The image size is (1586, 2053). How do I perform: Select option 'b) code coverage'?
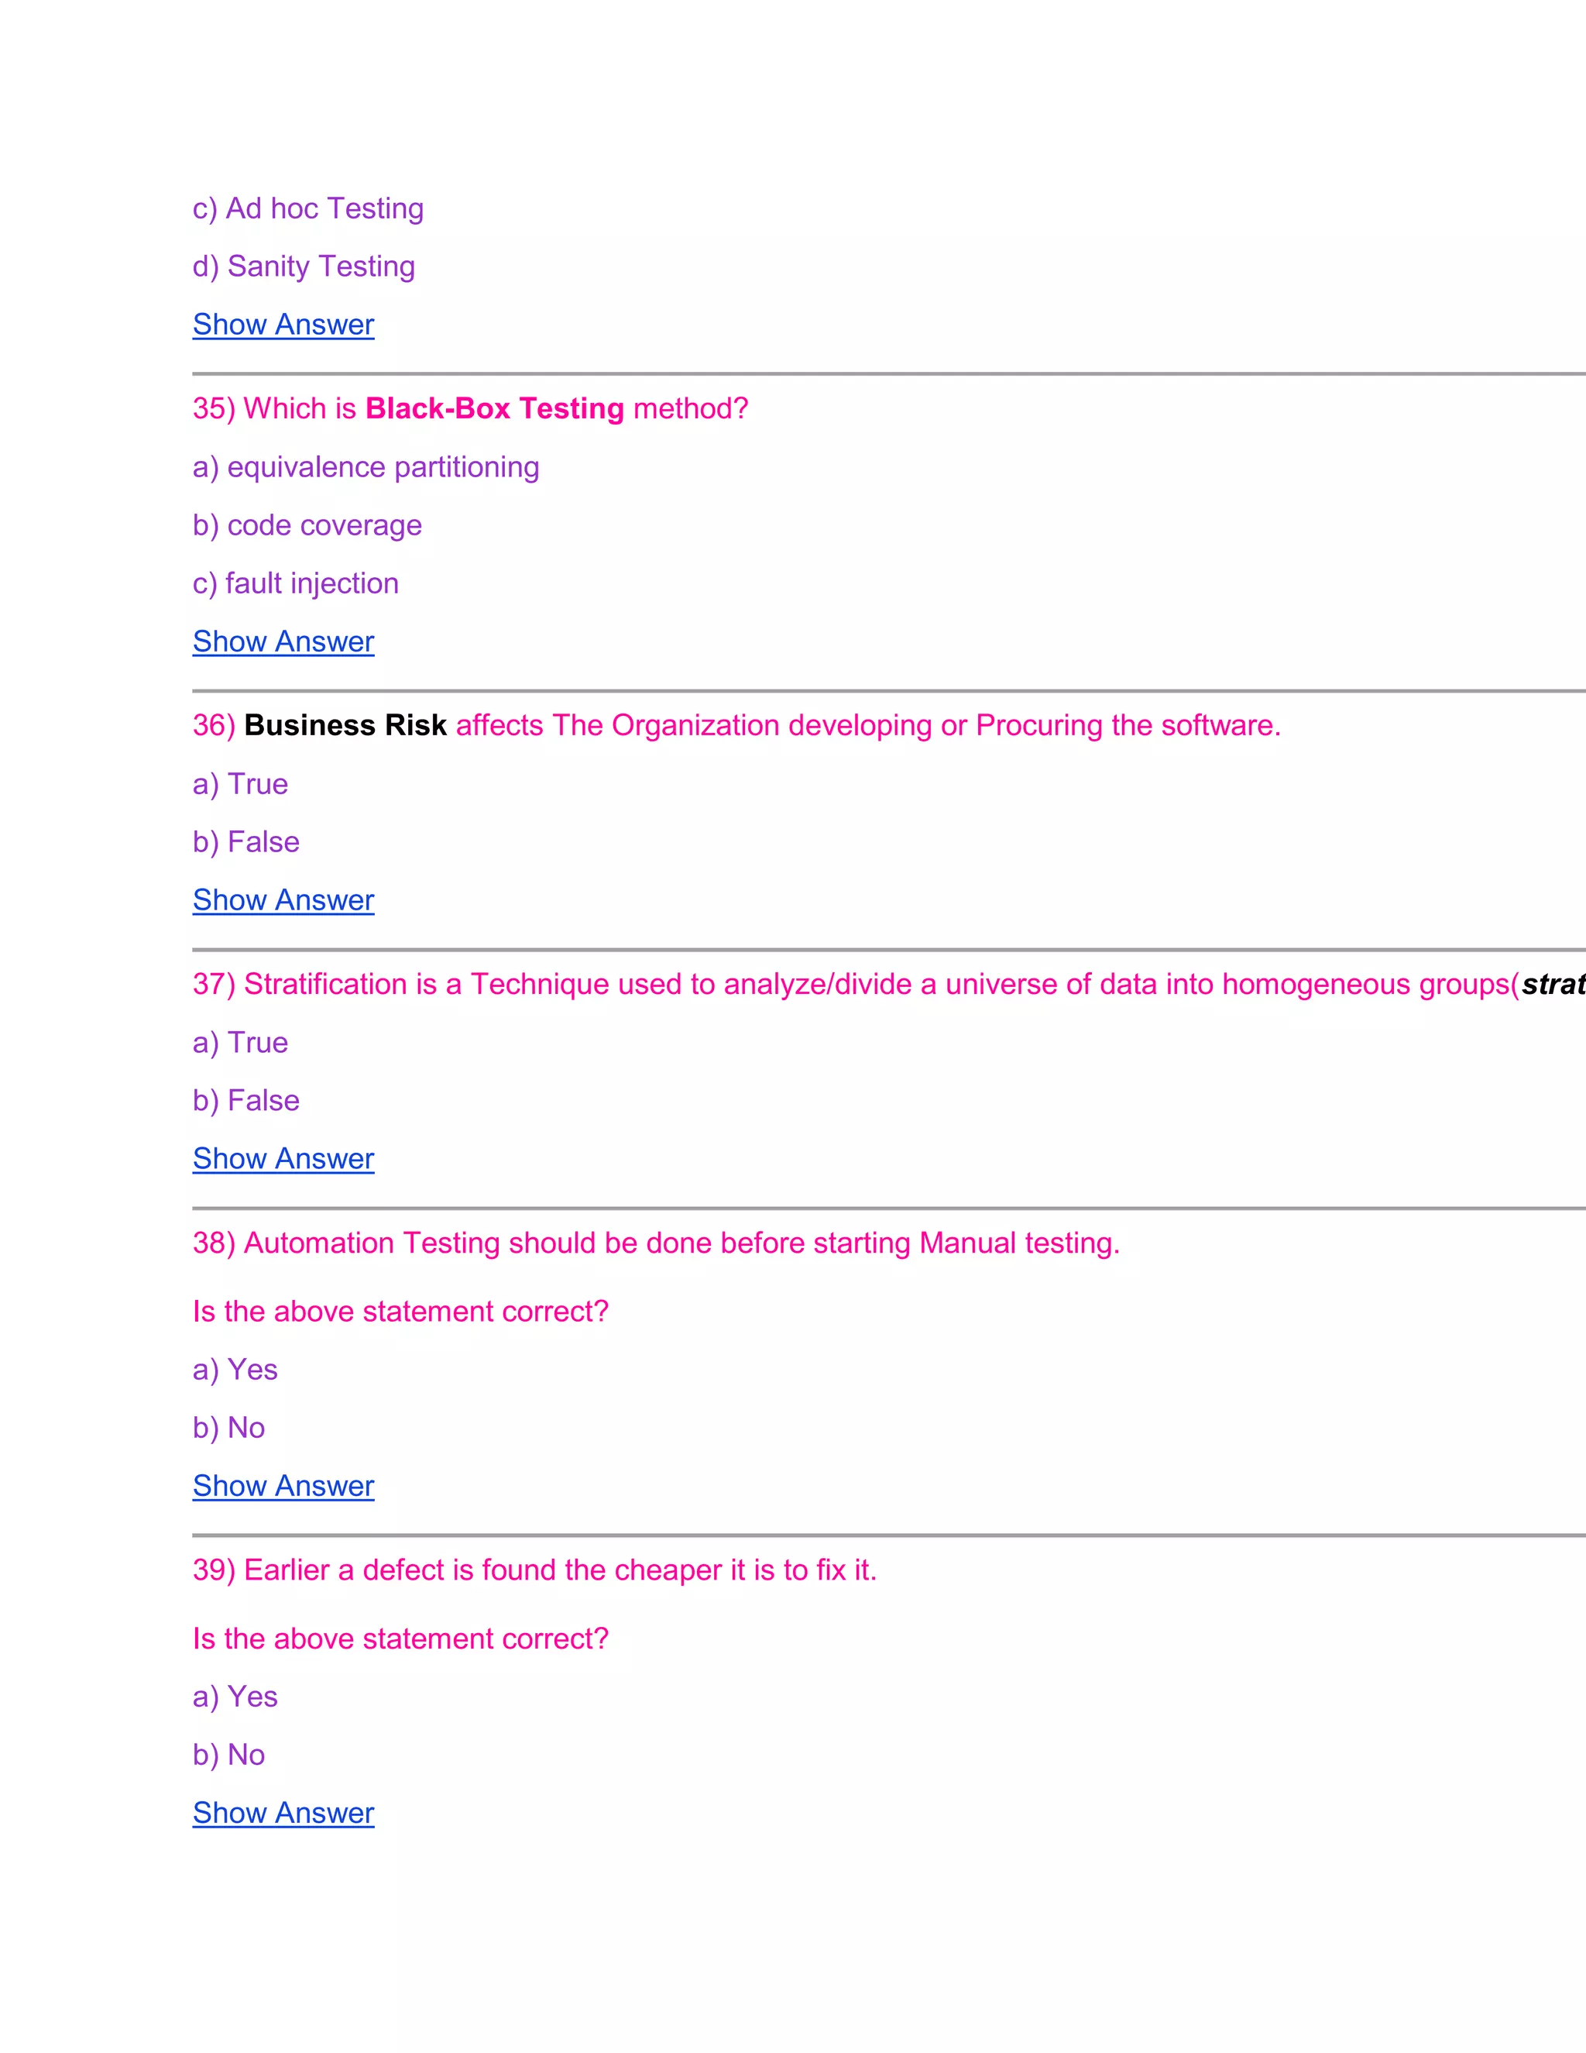(307, 525)
